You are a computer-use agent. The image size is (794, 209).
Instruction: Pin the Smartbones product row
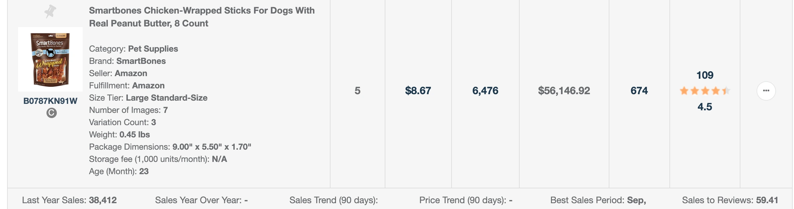pyautogui.click(x=50, y=12)
